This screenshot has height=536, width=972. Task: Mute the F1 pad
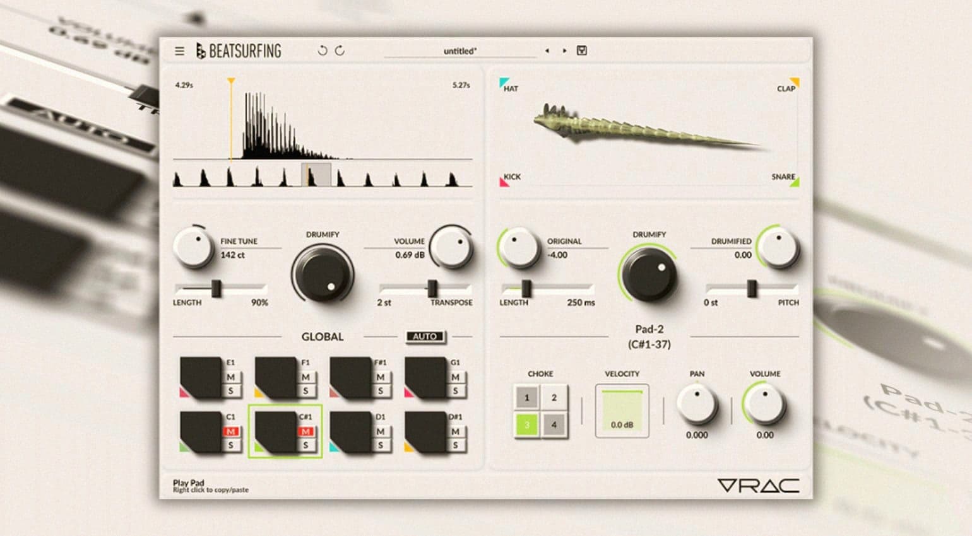pos(306,377)
